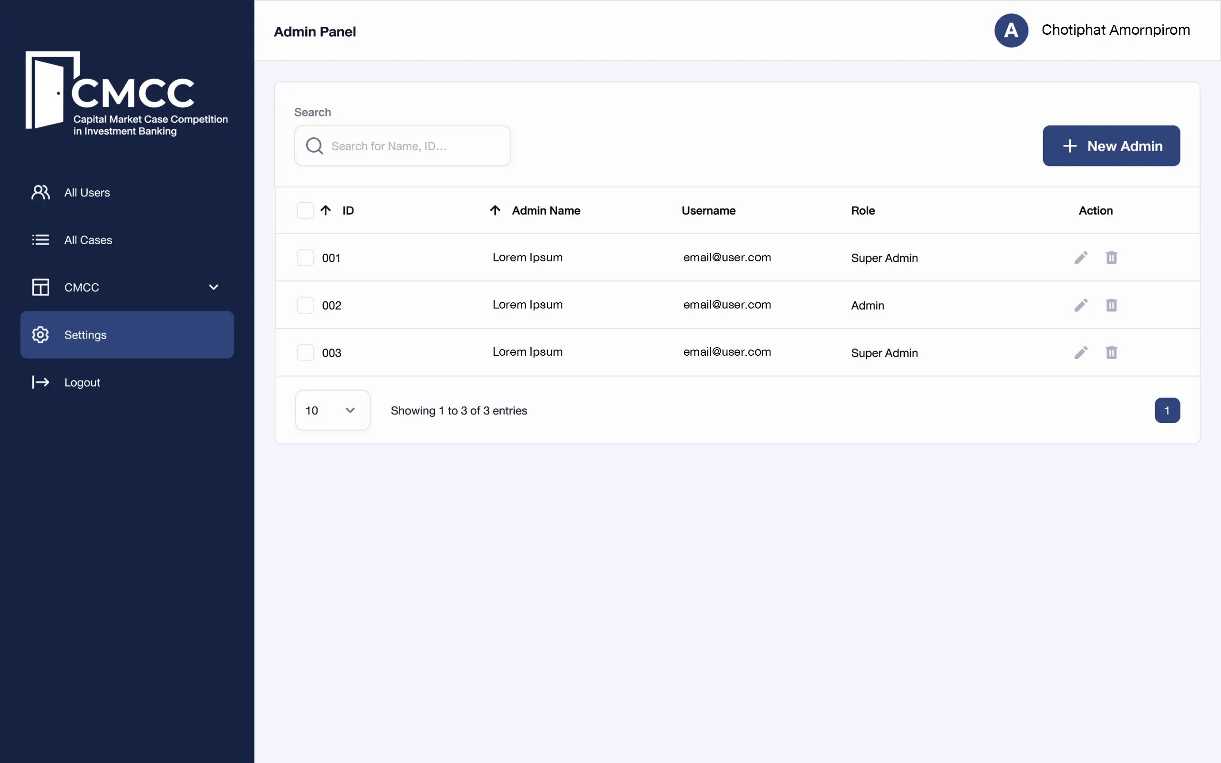The height and width of the screenshot is (763, 1221).
Task: Toggle the select-all checkbox in header
Action: click(305, 210)
